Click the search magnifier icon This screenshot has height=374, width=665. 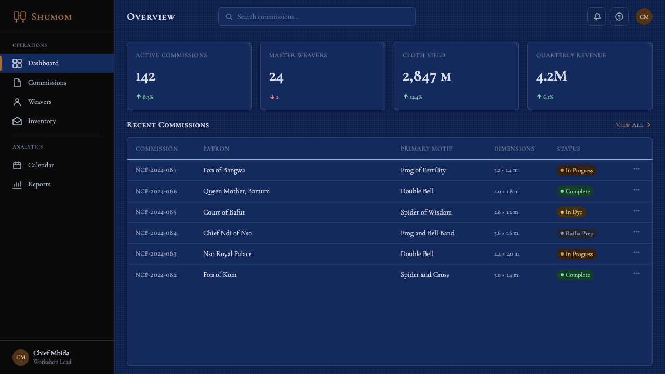229,17
